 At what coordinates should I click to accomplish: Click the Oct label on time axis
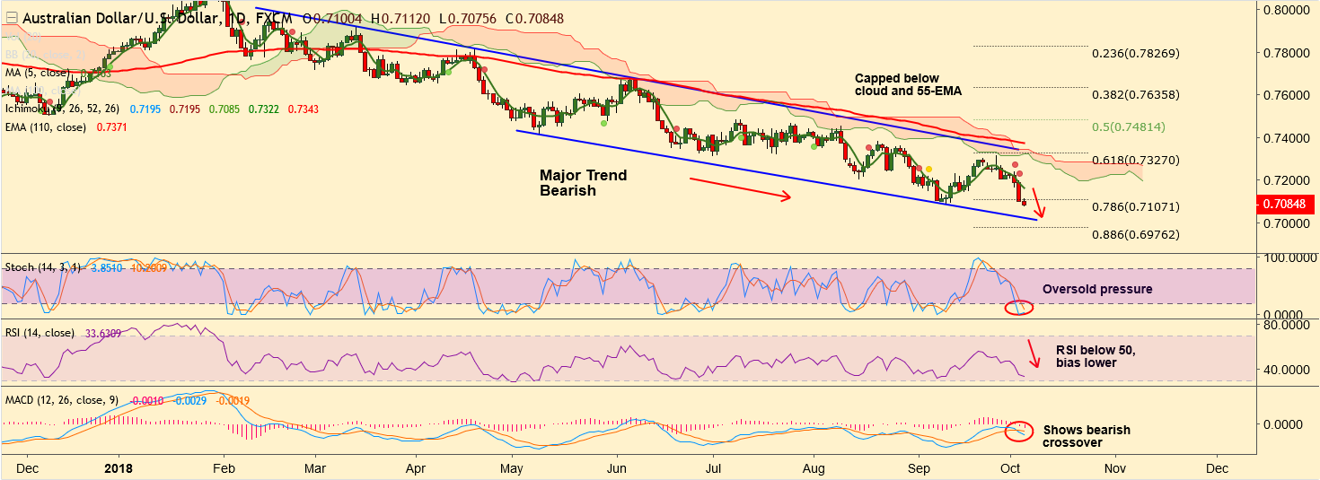1011,468
